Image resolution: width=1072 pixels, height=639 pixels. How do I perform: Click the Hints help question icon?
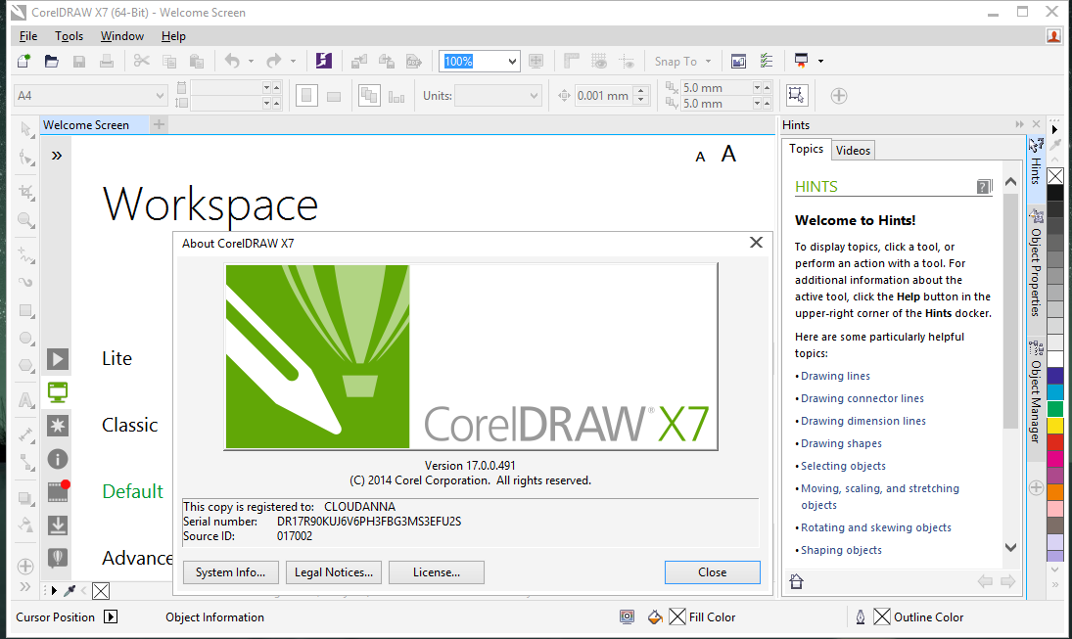[x=985, y=187]
